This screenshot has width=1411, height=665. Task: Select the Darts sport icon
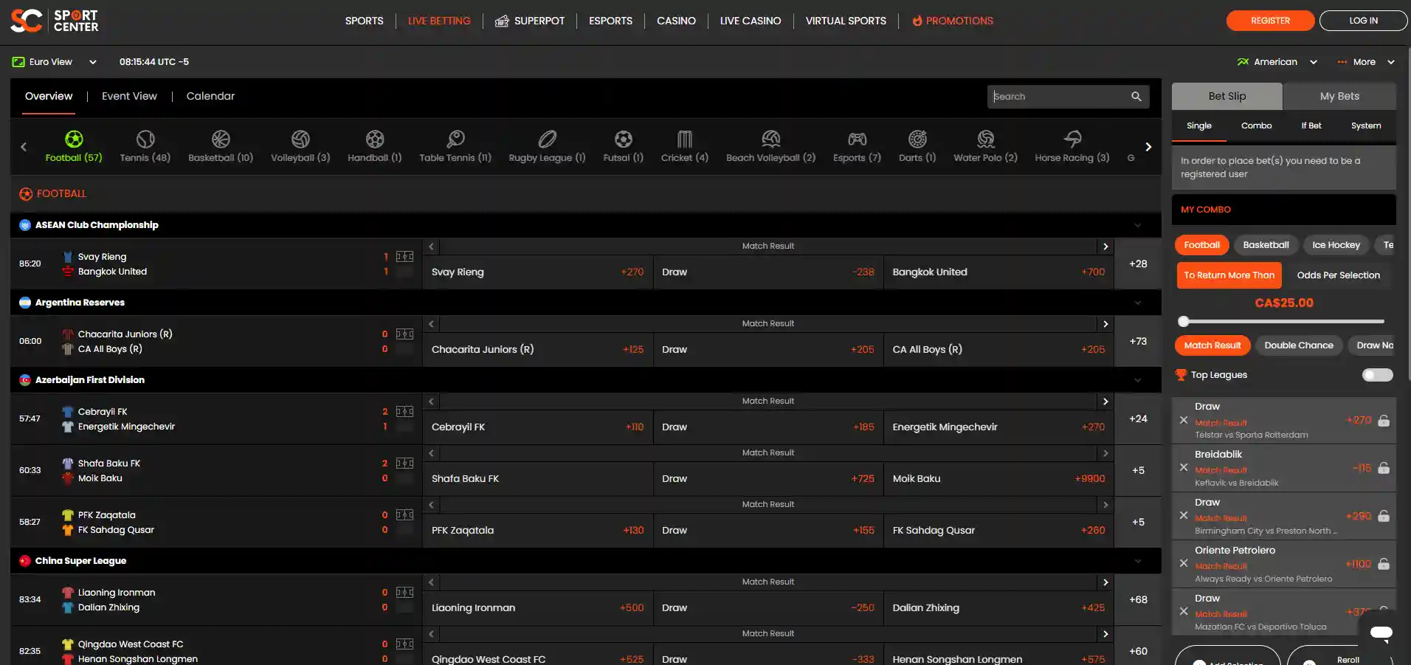[x=917, y=139]
